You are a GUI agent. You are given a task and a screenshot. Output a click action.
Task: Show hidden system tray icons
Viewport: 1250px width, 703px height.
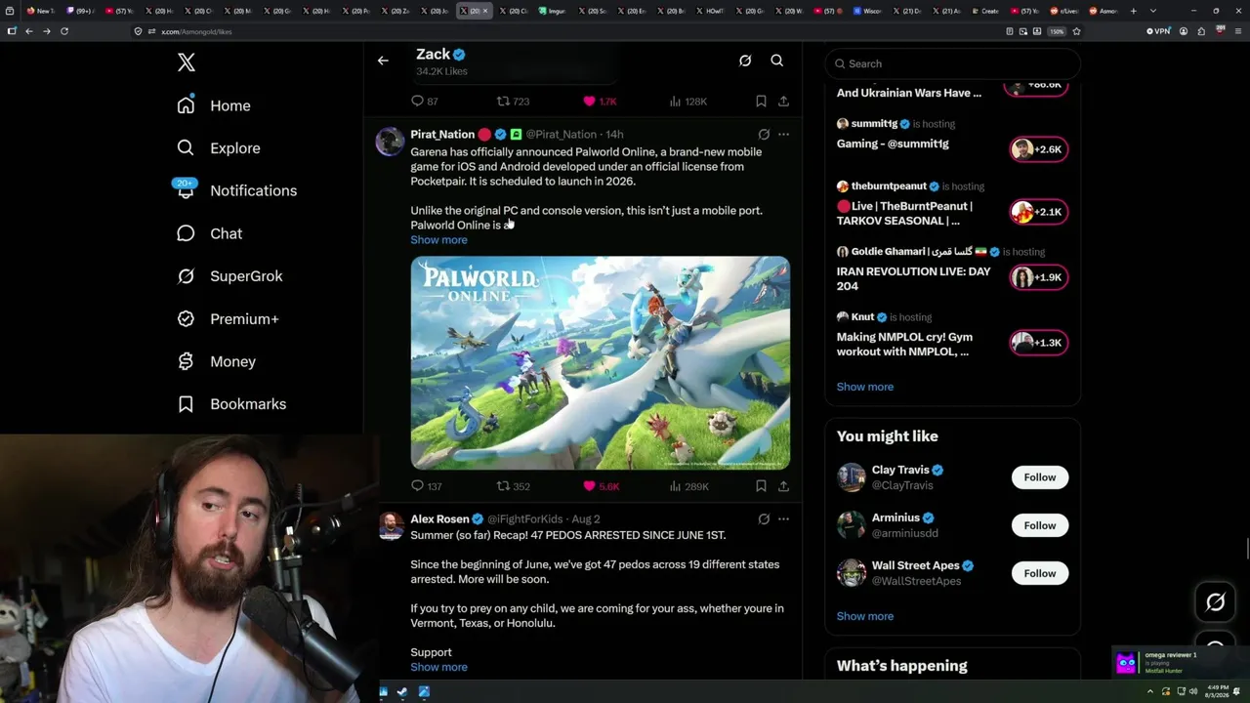(x=1152, y=692)
